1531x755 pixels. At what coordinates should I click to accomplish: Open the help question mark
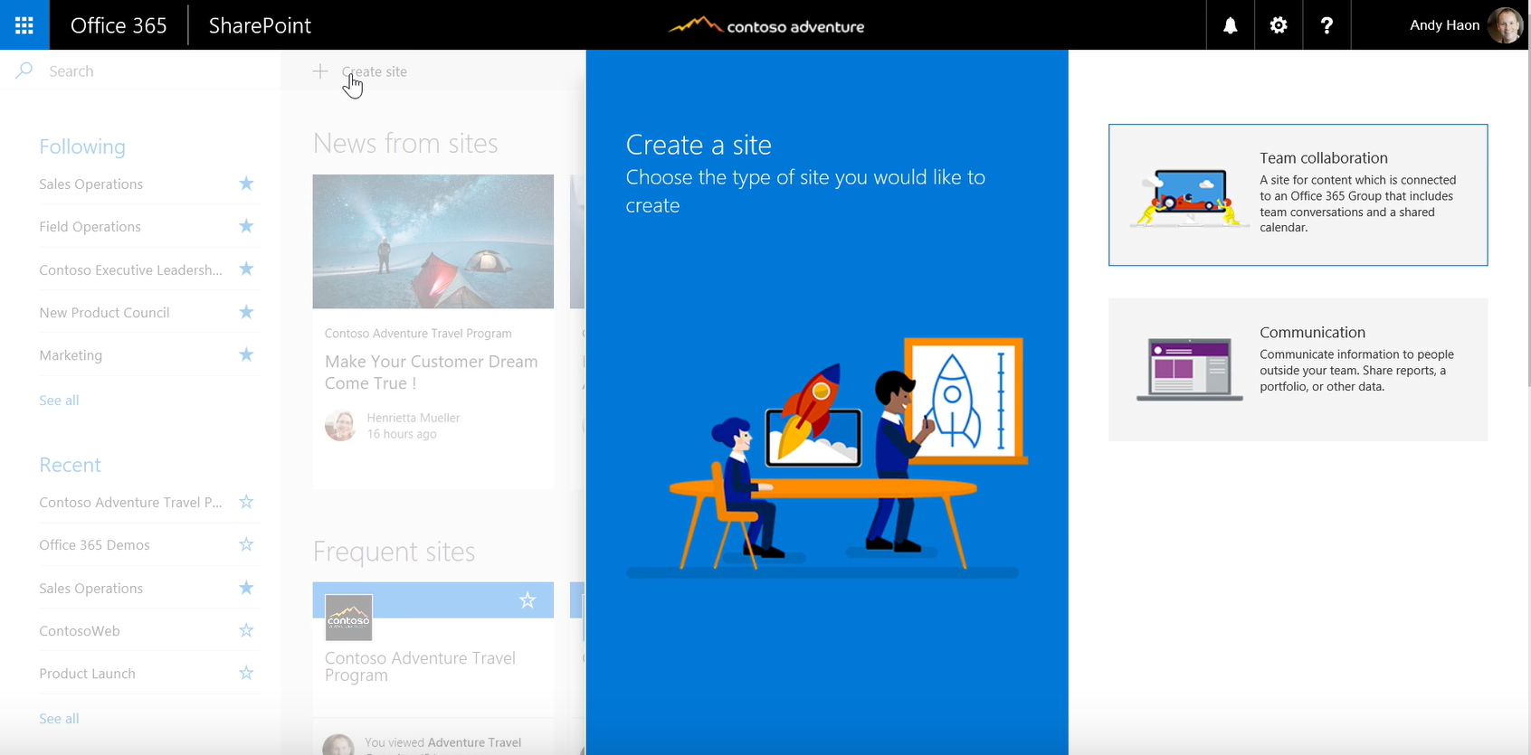(x=1327, y=24)
